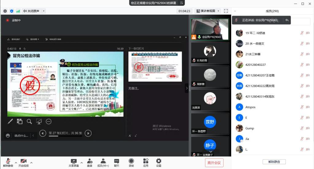Enter full screen view mode
This screenshot has width=314, height=169.
click(226, 11)
